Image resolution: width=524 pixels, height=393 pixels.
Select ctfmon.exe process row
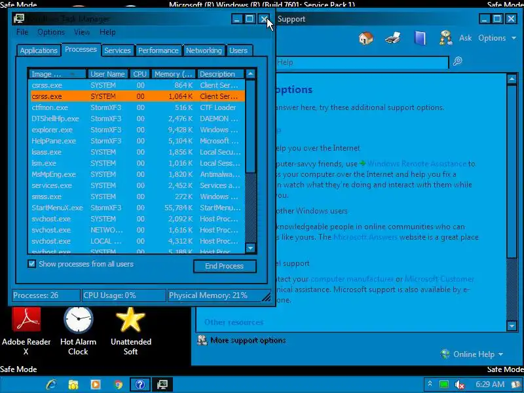point(137,107)
